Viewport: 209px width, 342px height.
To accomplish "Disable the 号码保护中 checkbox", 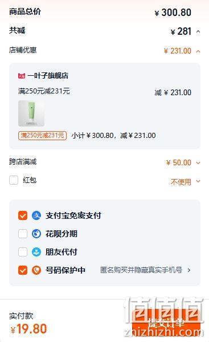I will [23, 270].
